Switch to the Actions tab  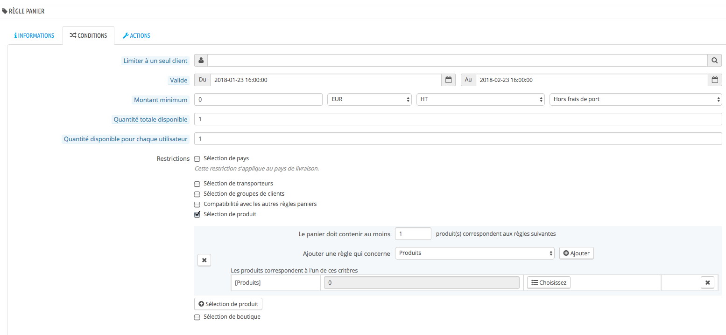point(136,35)
